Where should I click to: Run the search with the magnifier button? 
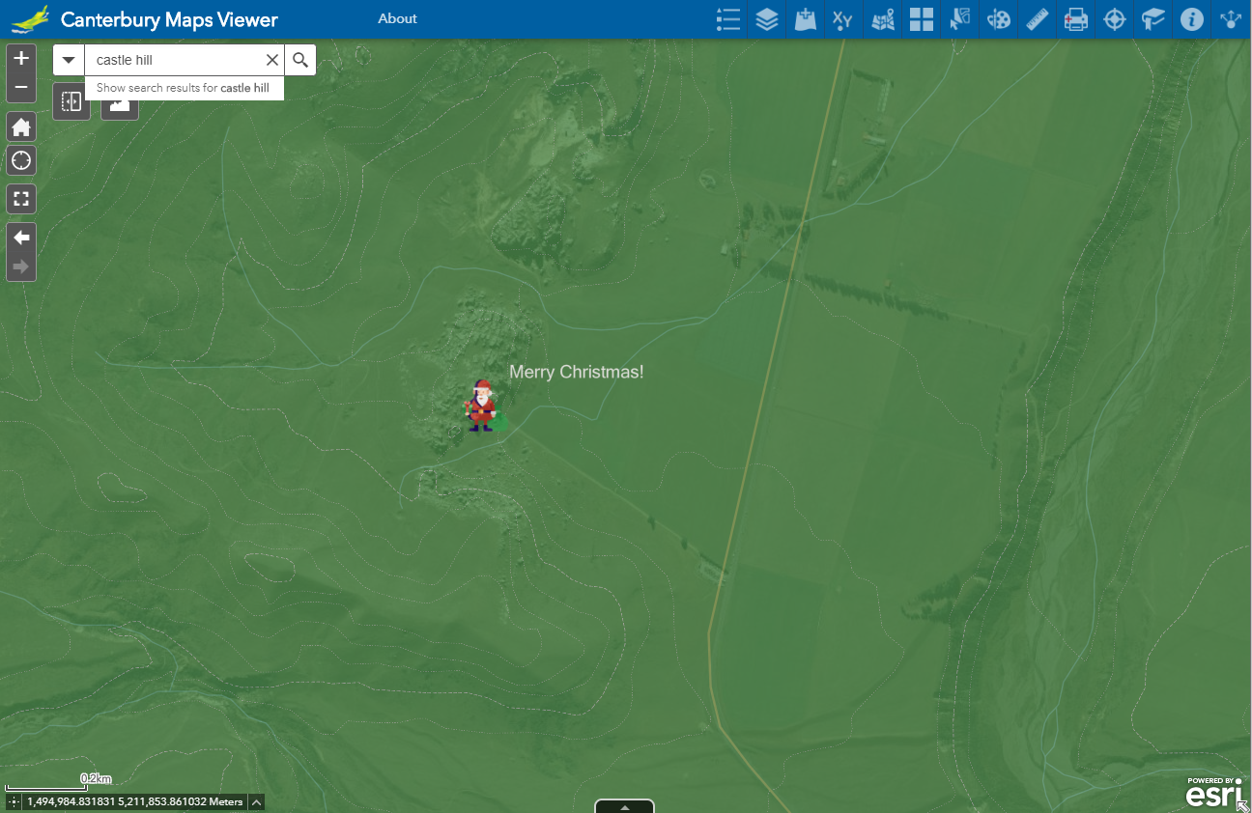pyautogui.click(x=300, y=60)
